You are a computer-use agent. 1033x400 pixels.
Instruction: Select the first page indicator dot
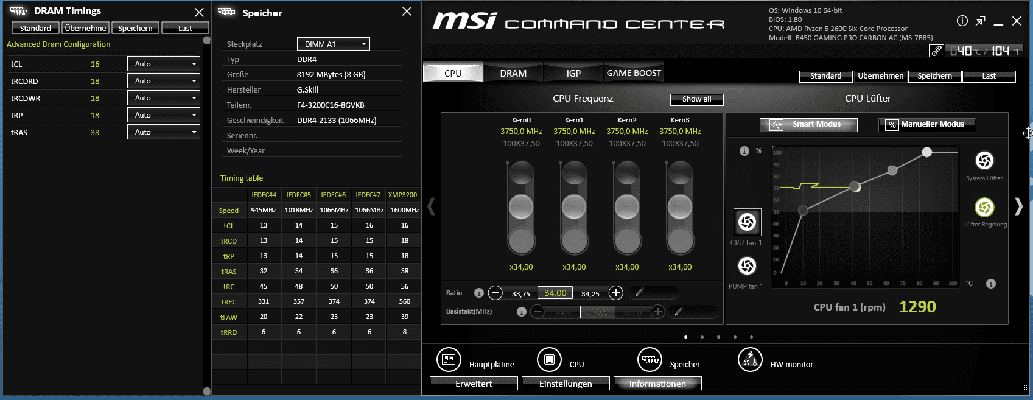pyautogui.click(x=686, y=337)
